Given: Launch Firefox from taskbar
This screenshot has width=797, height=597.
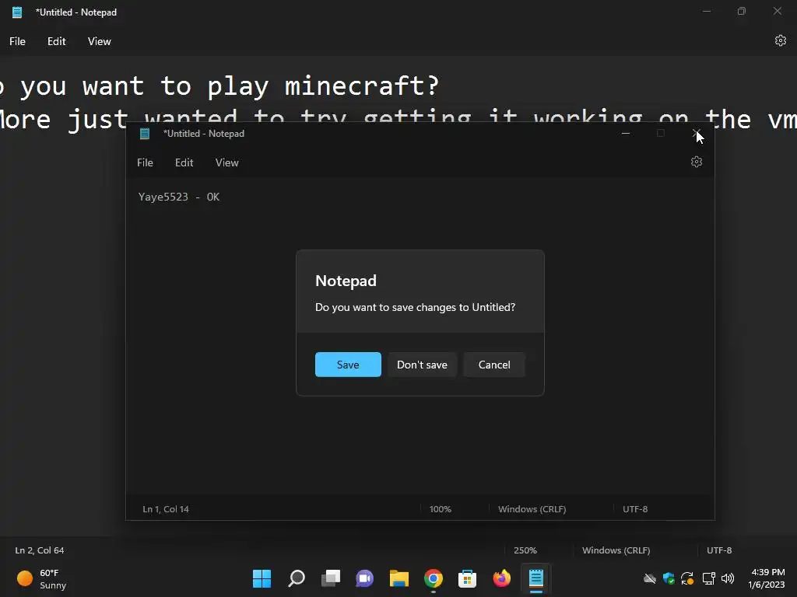Looking at the screenshot, I should tap(502, 578).
